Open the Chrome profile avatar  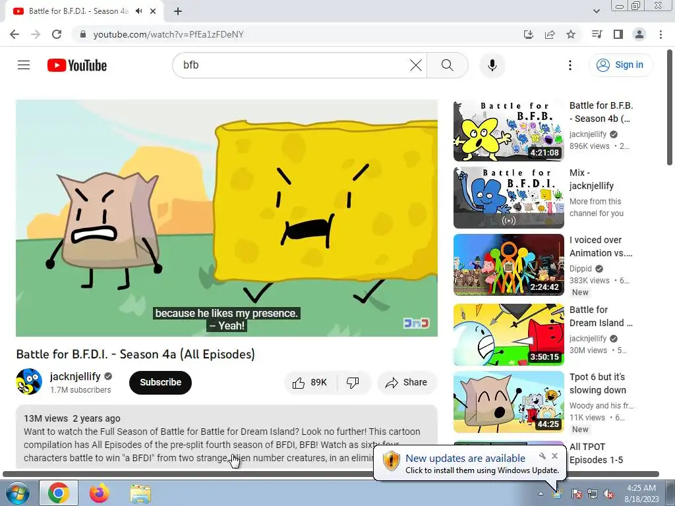click(x=639, y=34)
